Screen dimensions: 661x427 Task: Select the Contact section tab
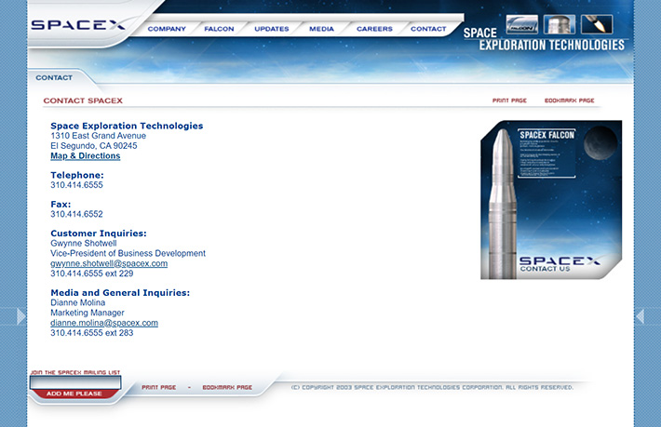[54, 77]
